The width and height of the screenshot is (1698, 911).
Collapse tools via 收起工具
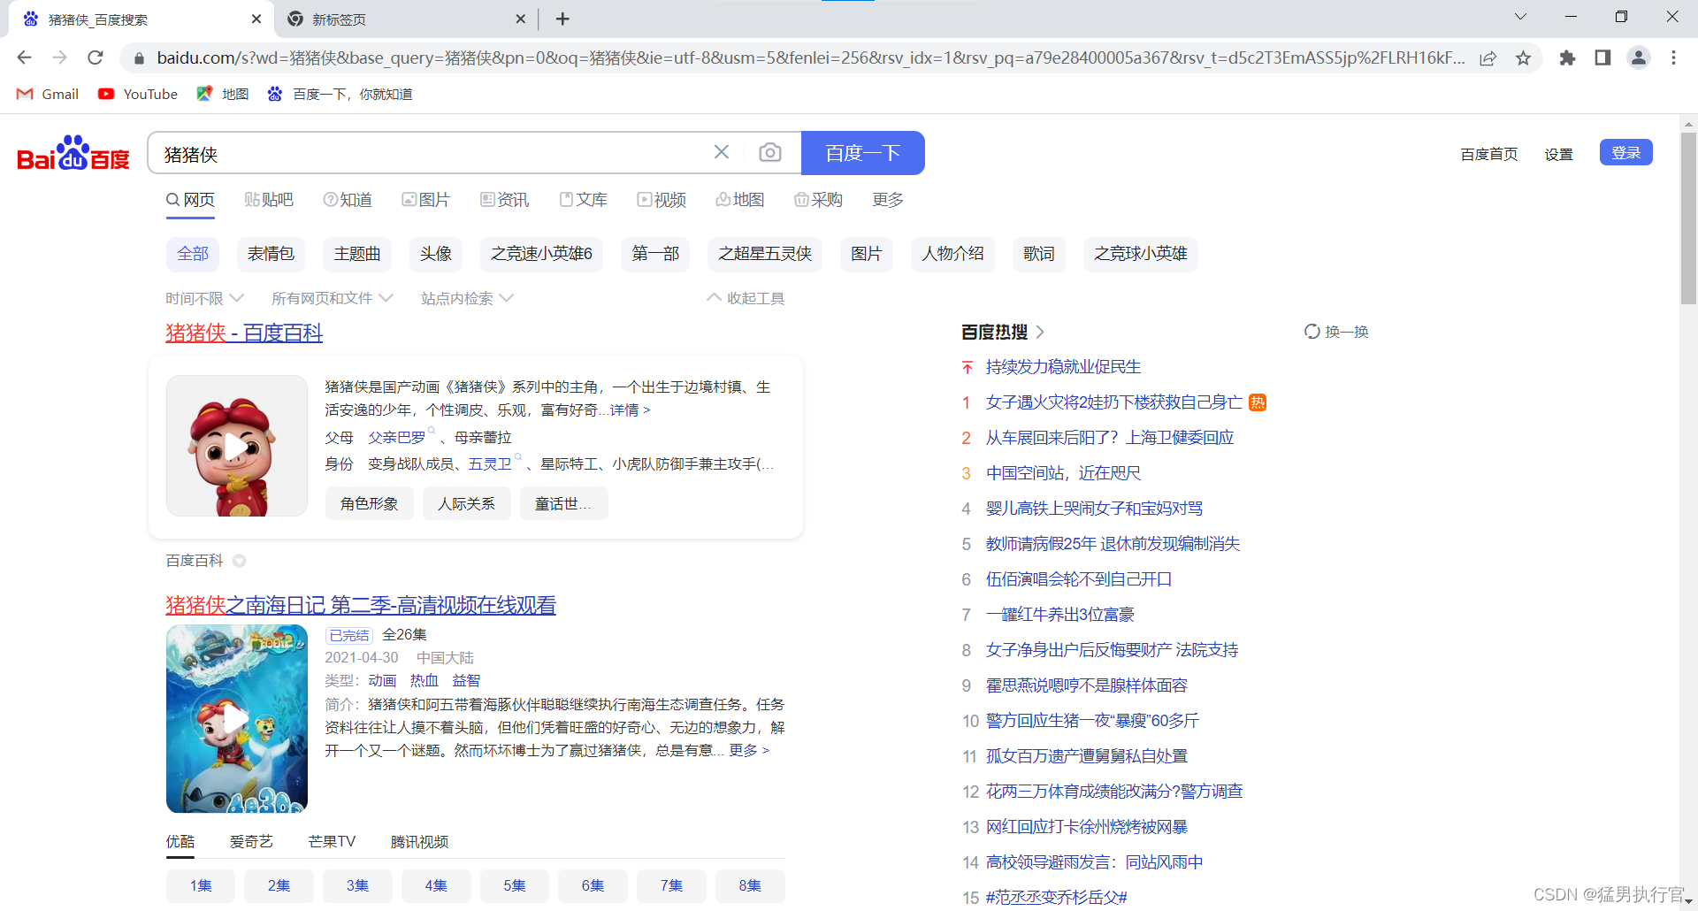click(x=746, y=298)
